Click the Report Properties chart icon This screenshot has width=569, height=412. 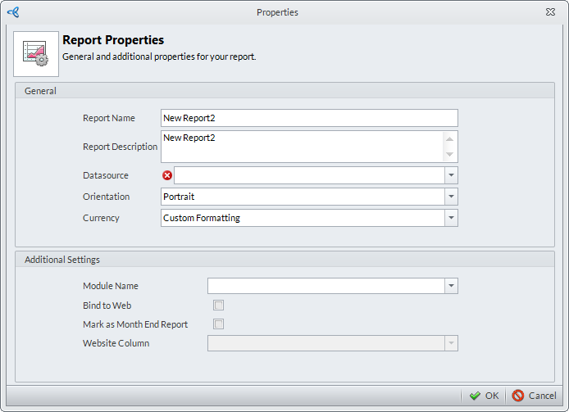click(x=36, y=54)
